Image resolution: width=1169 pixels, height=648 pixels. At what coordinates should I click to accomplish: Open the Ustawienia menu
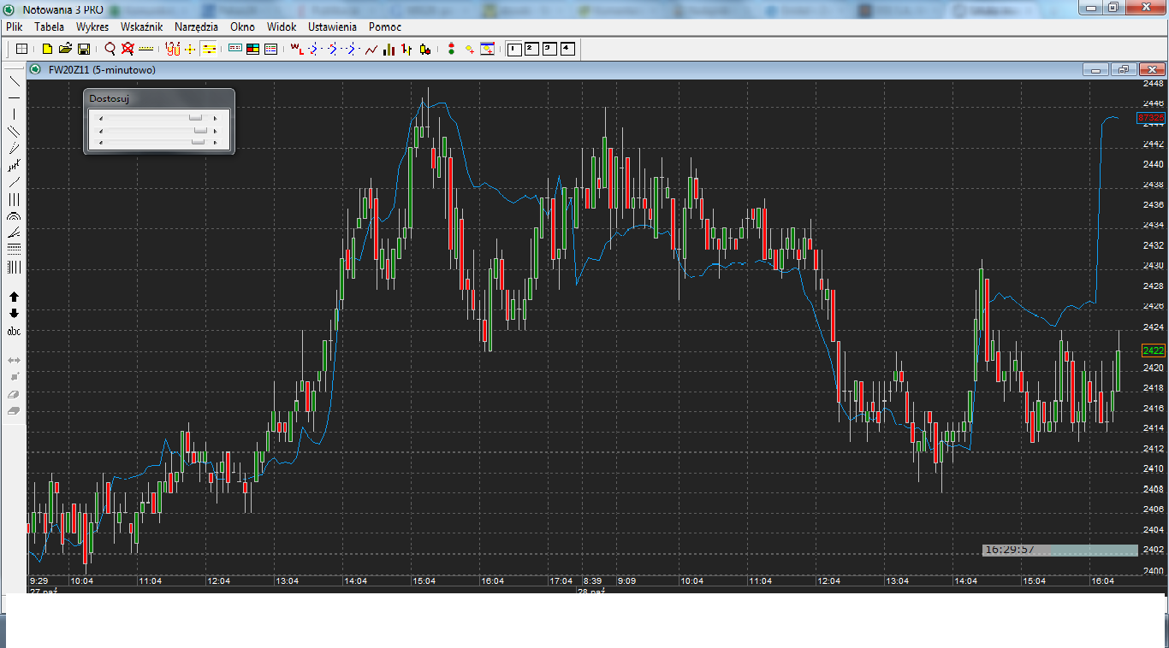pyautogui.click(x=333, y=27)
